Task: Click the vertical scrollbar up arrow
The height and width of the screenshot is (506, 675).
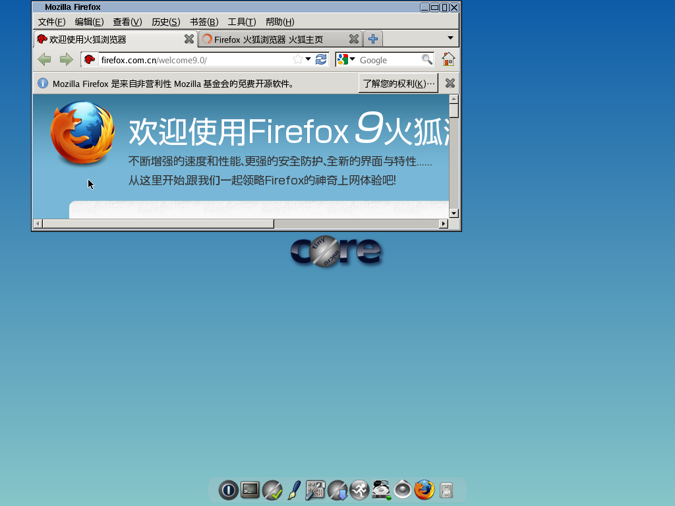Action: coord(454,99)
